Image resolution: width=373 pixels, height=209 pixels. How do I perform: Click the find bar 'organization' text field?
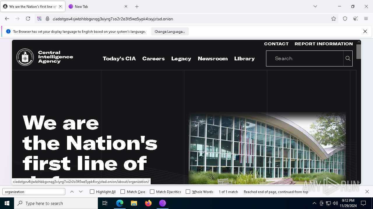(34, 192)
